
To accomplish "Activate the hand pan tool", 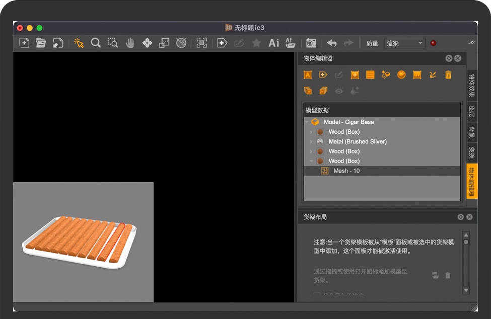I will point(130,43).
